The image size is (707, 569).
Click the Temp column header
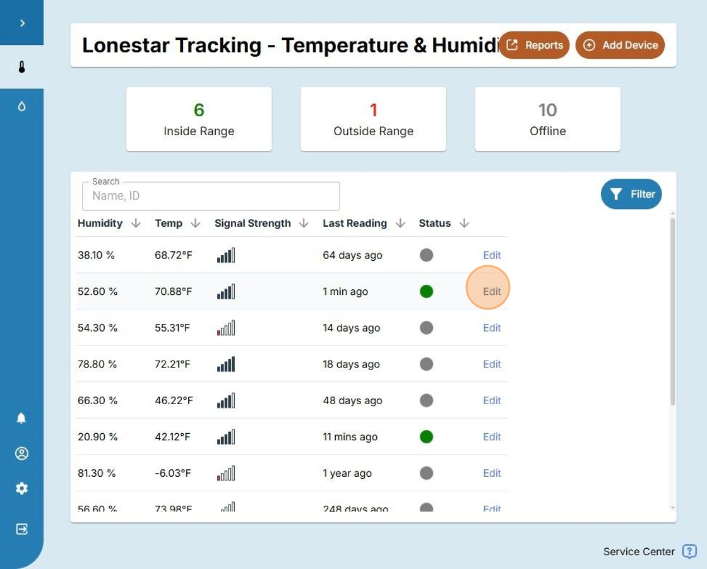[x=169, y=224]
